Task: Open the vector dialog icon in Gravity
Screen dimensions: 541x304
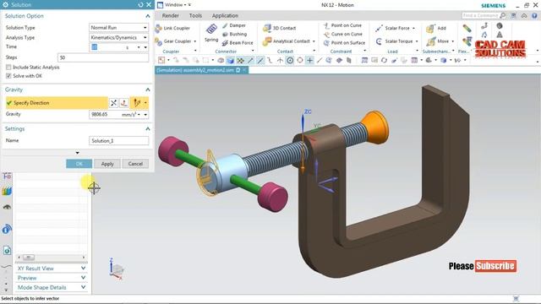Action: (124, 103)
